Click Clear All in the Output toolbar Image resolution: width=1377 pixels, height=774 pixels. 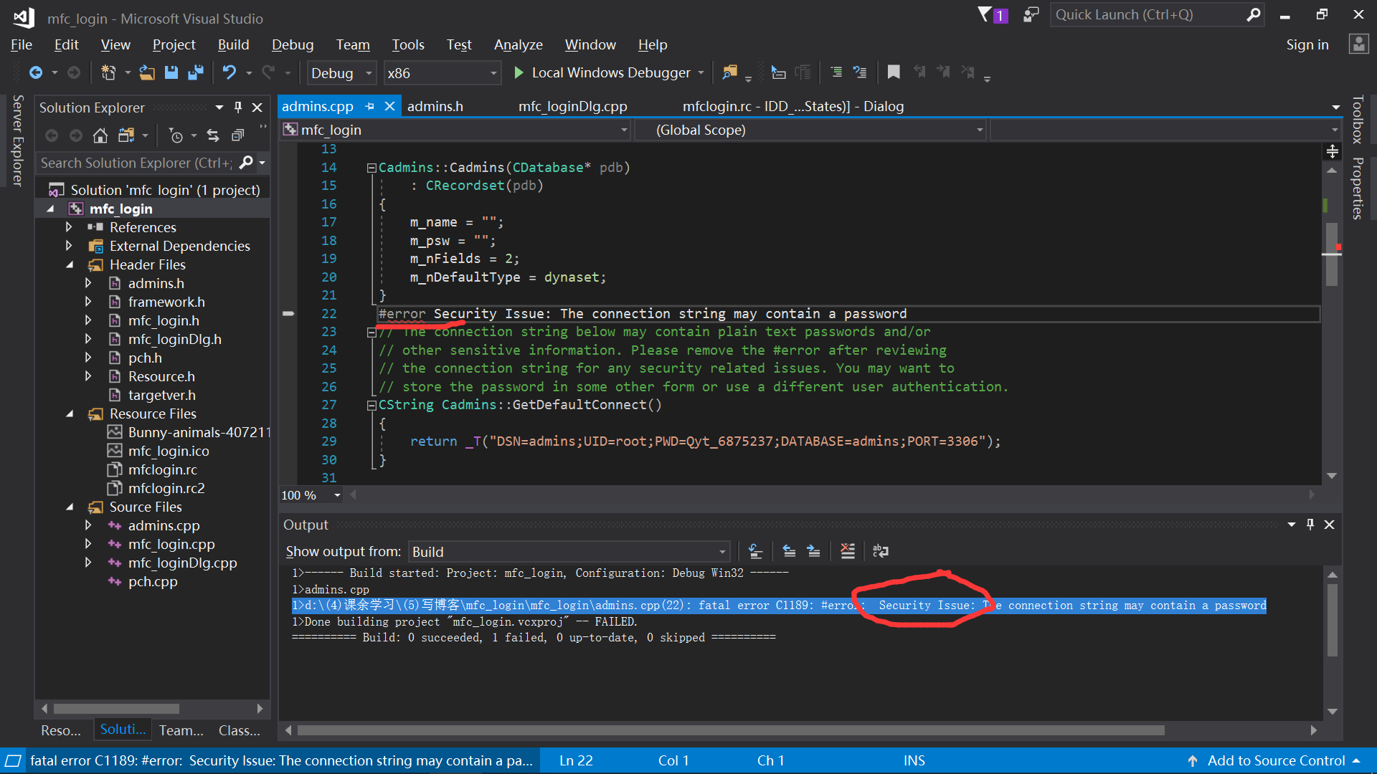coord(848,551)
